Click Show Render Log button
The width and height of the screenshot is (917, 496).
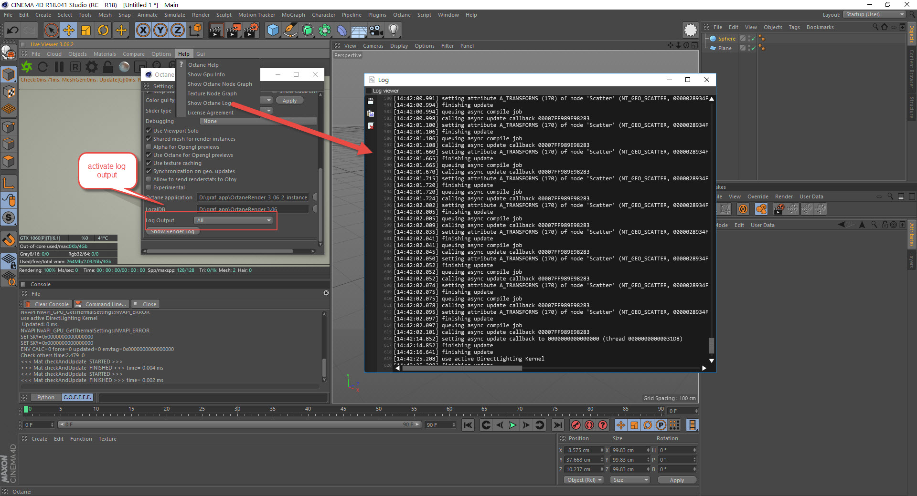pyautogui.click(x=172, y=231)
